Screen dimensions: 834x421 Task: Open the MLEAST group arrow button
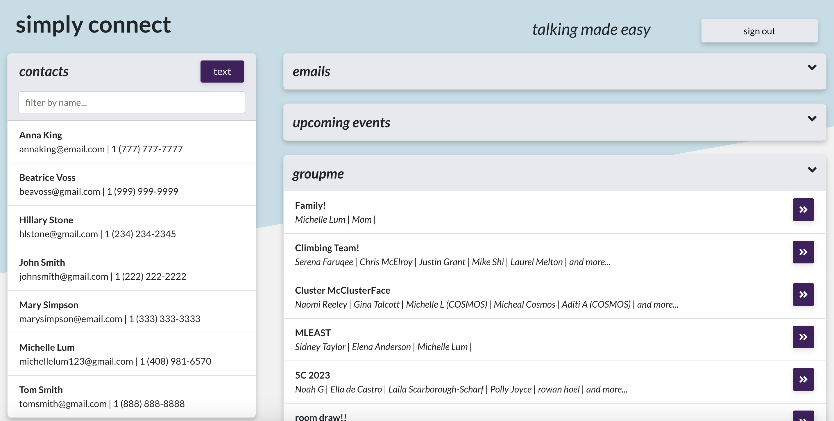click(x=803, y=337)
